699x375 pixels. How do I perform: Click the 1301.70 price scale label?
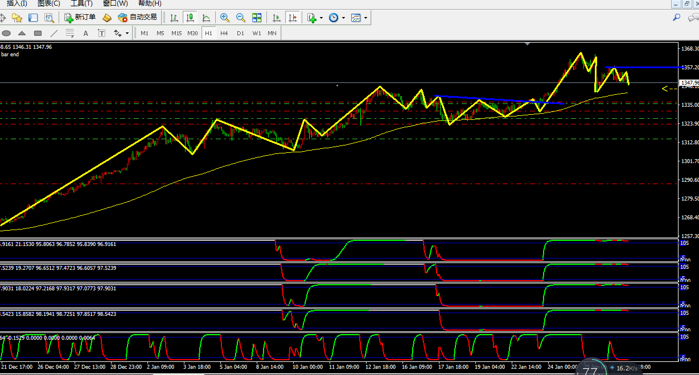coord(689,161)
